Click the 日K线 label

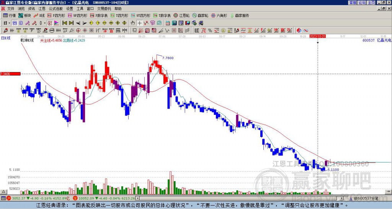(5, 38)
